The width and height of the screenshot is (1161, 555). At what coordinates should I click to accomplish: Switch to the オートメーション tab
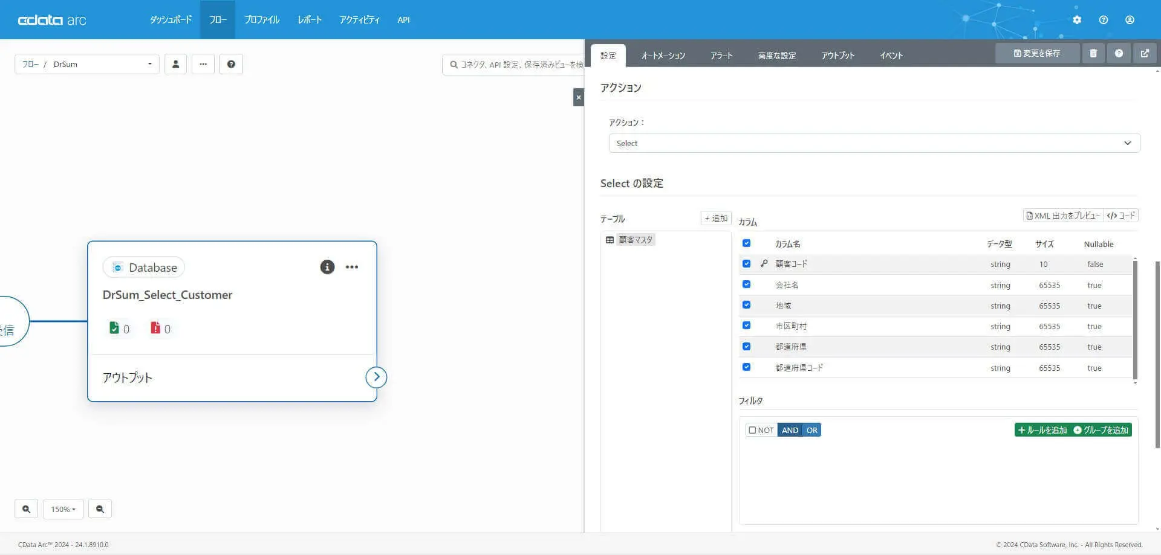click(x=663, y=56)
